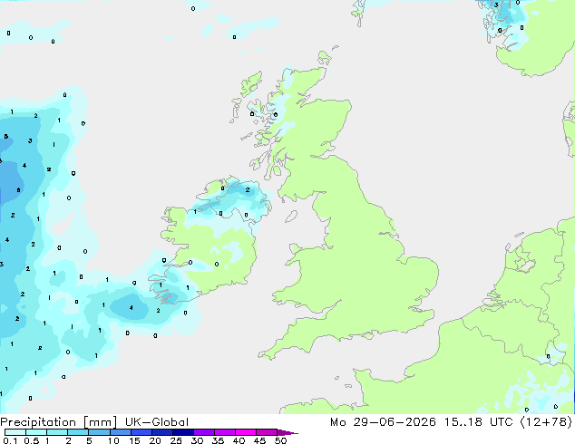575x444 pixels.
Task: Click the legend tick label '0.5'
Action: tap(31, 440)
